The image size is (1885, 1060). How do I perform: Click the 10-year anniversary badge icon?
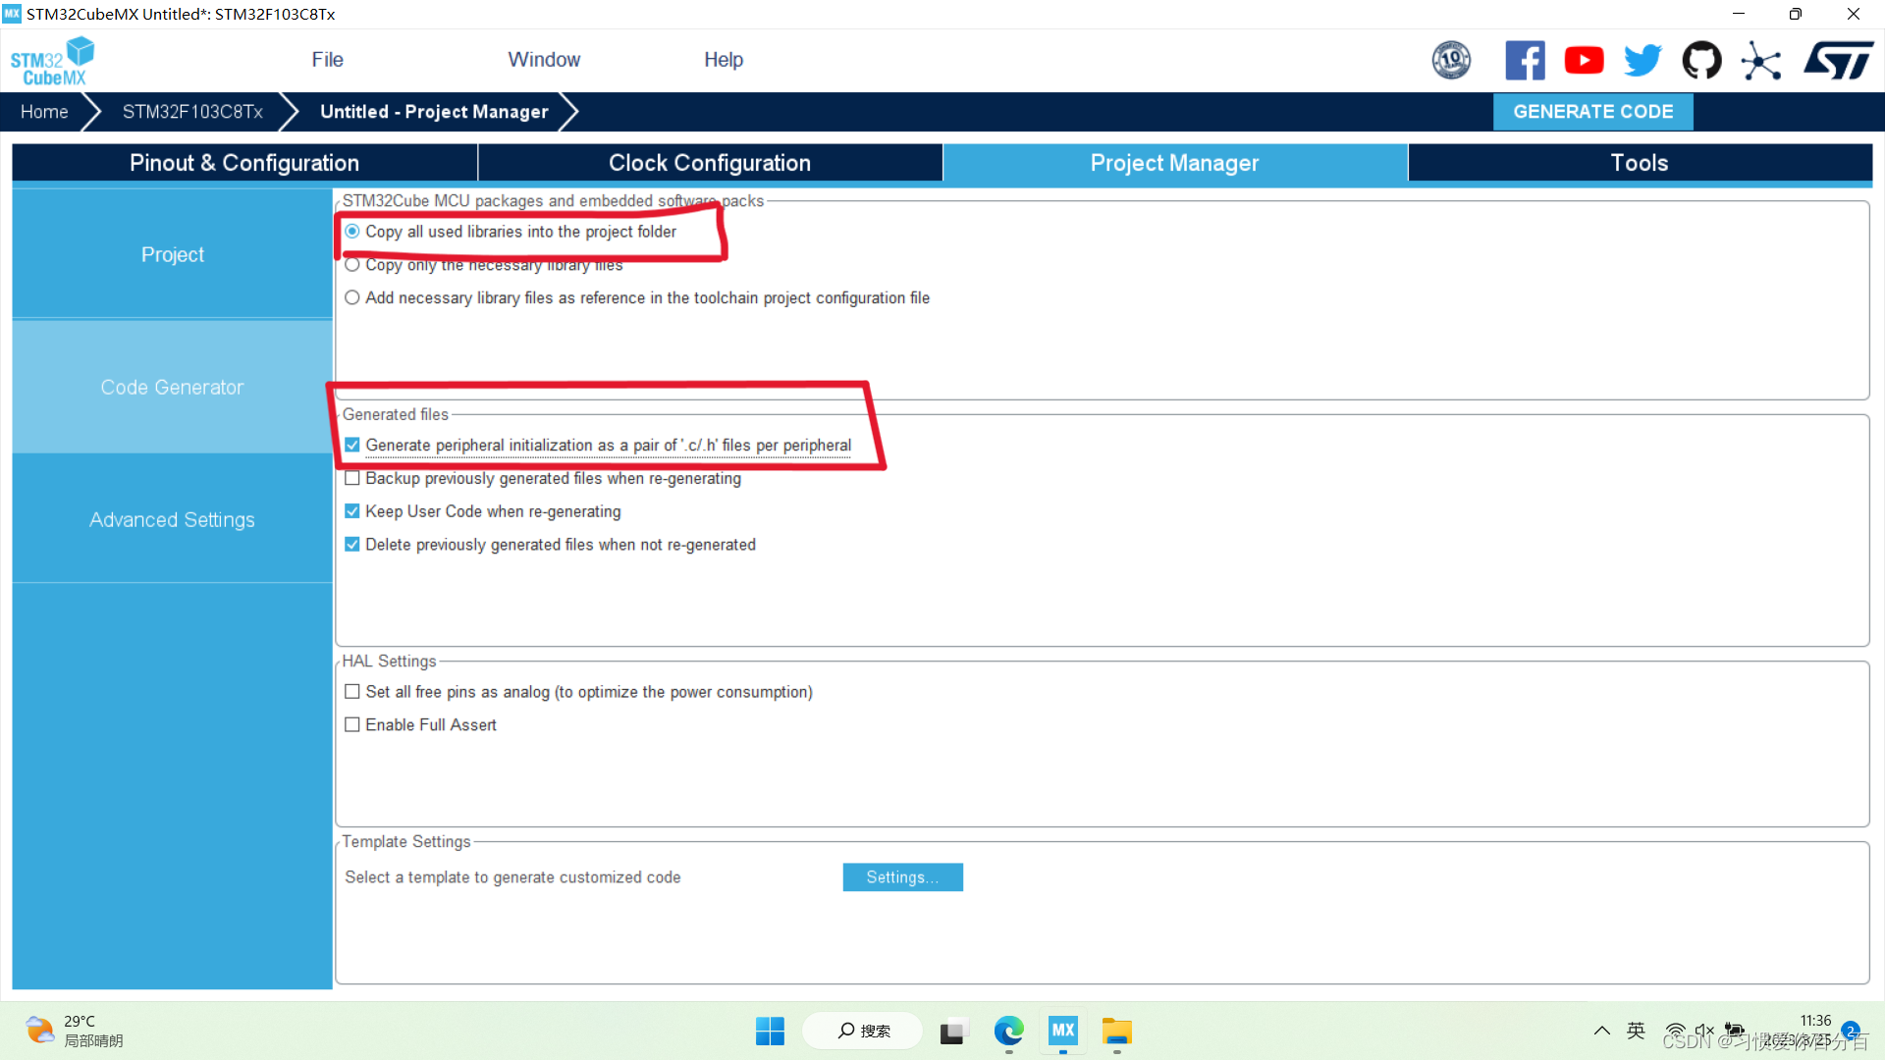coord(1451,61)
